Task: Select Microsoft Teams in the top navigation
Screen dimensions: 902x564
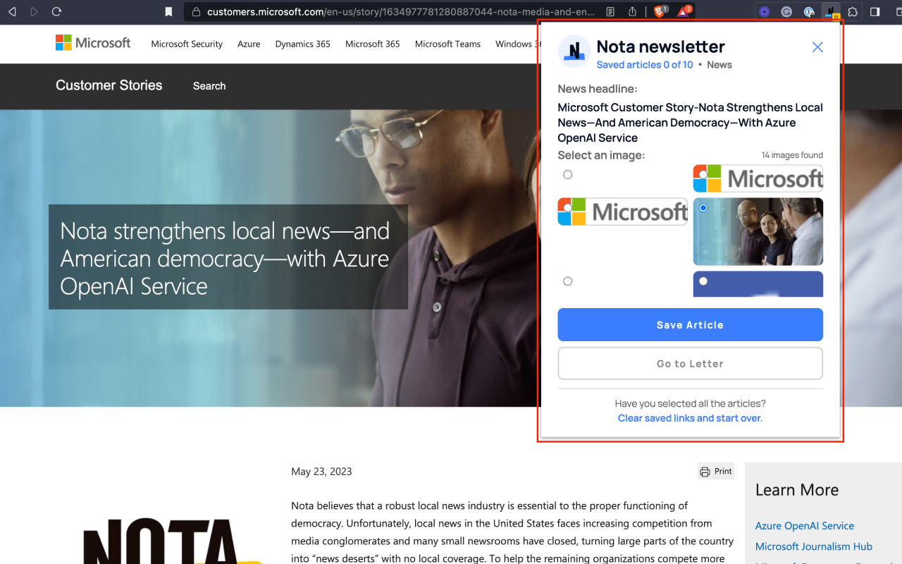Action: (447, 44)
